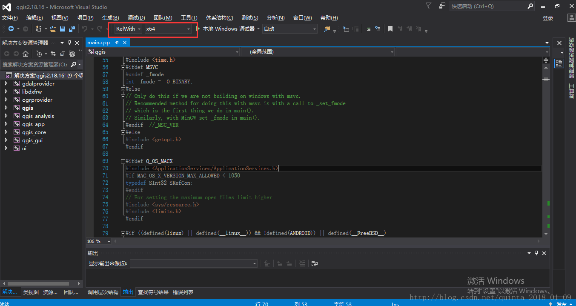Close the main.cpp tab
The height and width of the screenshot is (306, 576).
[125, 43]
